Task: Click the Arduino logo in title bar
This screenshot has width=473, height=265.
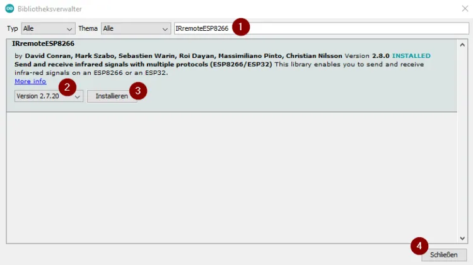Action: pos(9,9)
